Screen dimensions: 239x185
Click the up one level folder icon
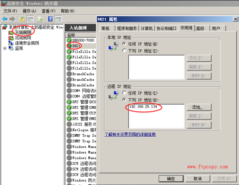(23, 19)
